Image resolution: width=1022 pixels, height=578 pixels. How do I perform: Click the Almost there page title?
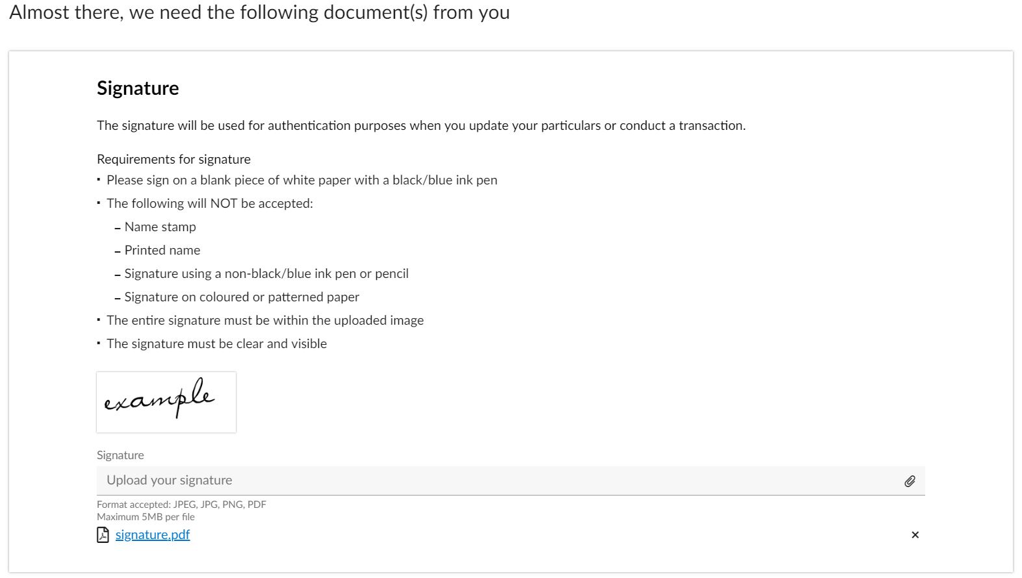259,12
